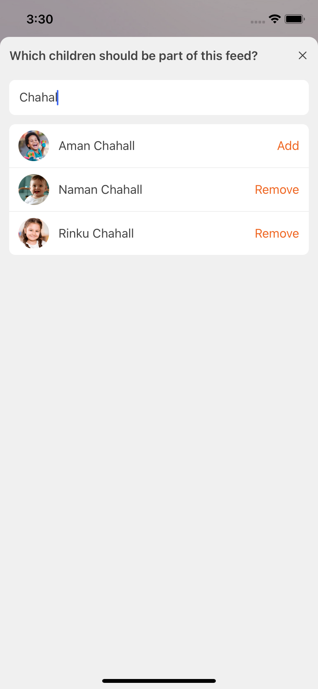The width and height of the screenshot is (318, 689).
Task: Select the Naman Chahall name label
Action: click(101, 190)
